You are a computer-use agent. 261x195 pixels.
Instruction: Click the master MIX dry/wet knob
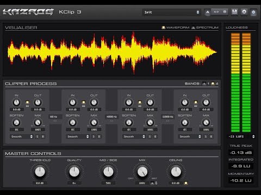[142, 172]
